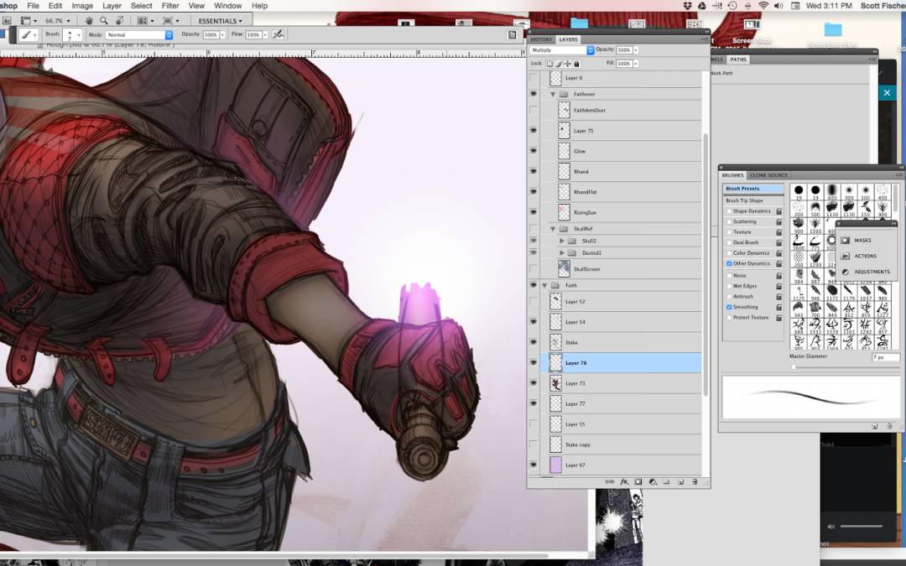Uncheck the Smoothing checkbox
This screenshot has height=566, width=906.
(x=729, y=307)
